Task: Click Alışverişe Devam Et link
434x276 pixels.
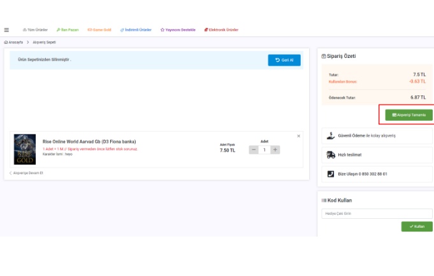Action: click(27, 173)
